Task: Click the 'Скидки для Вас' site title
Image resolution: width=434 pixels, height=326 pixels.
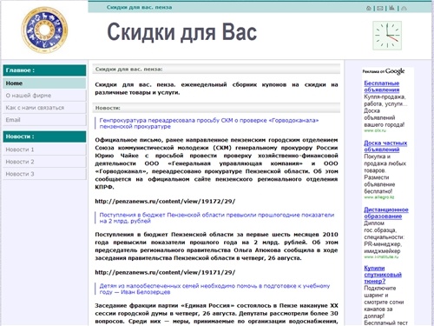Action: pyautogui.click(x=182, y=32)
